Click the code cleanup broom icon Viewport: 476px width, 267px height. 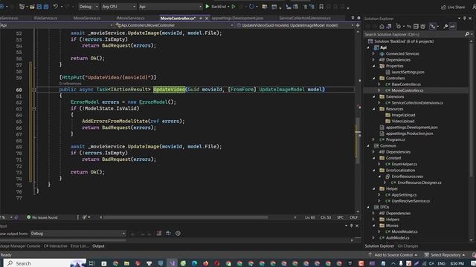click(85, 217)
